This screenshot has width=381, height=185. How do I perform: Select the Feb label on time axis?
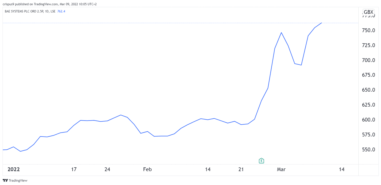click(147, 169)
